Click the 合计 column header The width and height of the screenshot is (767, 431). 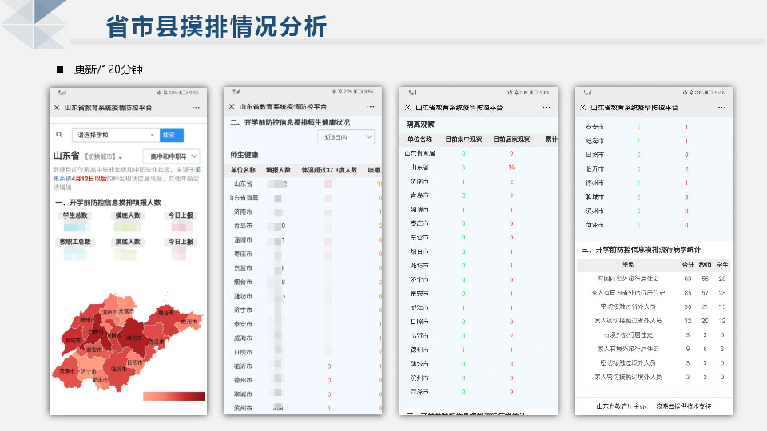click(688, 265)
